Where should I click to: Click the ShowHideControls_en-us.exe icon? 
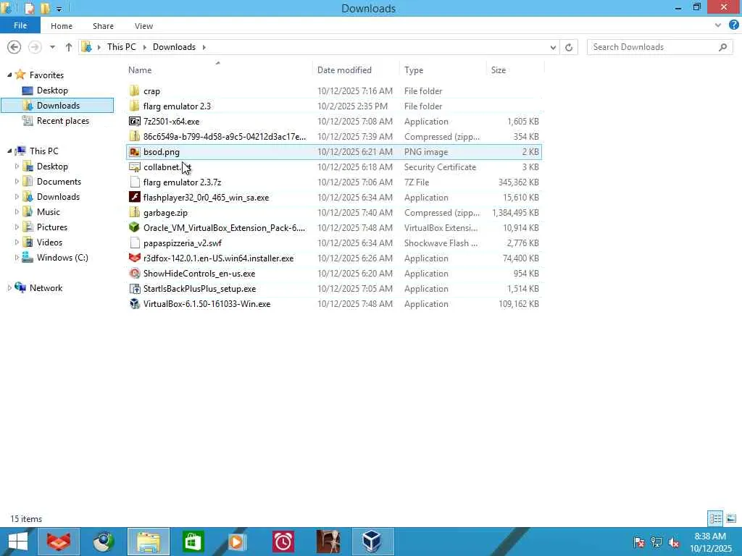click(134, 273)
